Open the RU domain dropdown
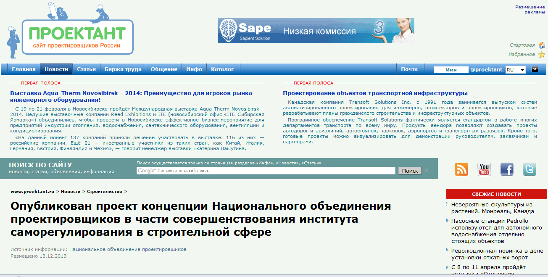The image size is (548, 277). [515, 69]
